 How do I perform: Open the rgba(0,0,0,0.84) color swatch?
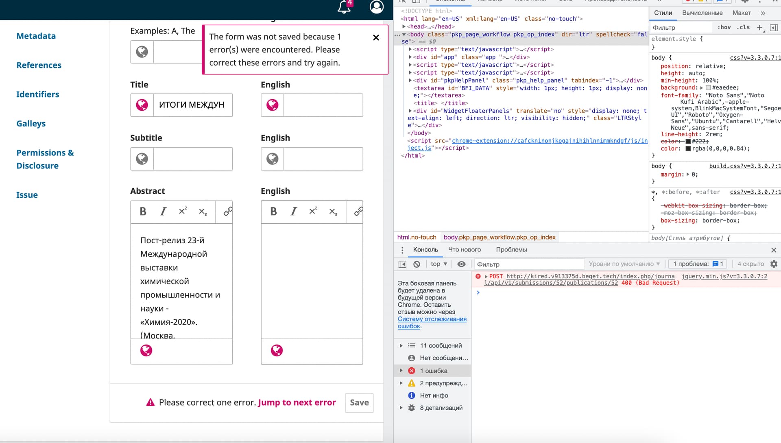[688, 148]
